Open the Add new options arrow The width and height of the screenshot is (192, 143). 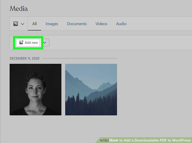(45, 43)
